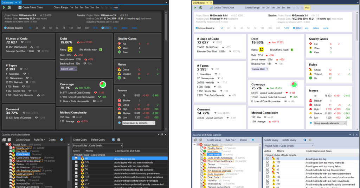Toggle Object Oriented Design checkbox in dark tree

pyautogui.click(x=11, y=161)
